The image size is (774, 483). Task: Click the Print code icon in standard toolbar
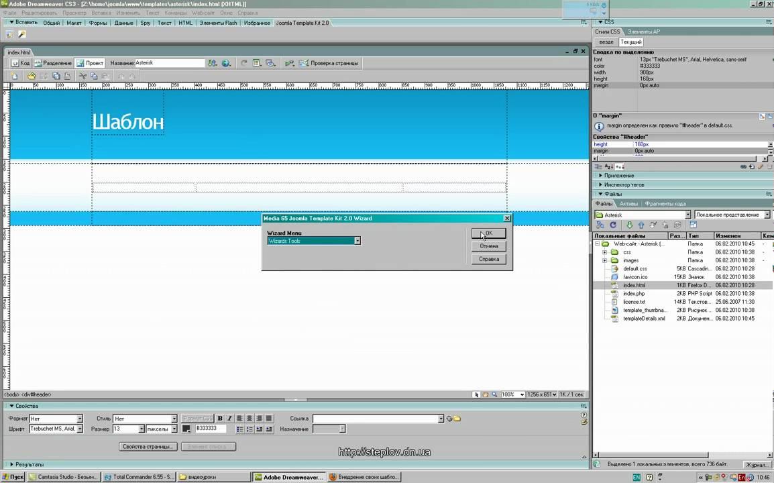click(67, 76)
